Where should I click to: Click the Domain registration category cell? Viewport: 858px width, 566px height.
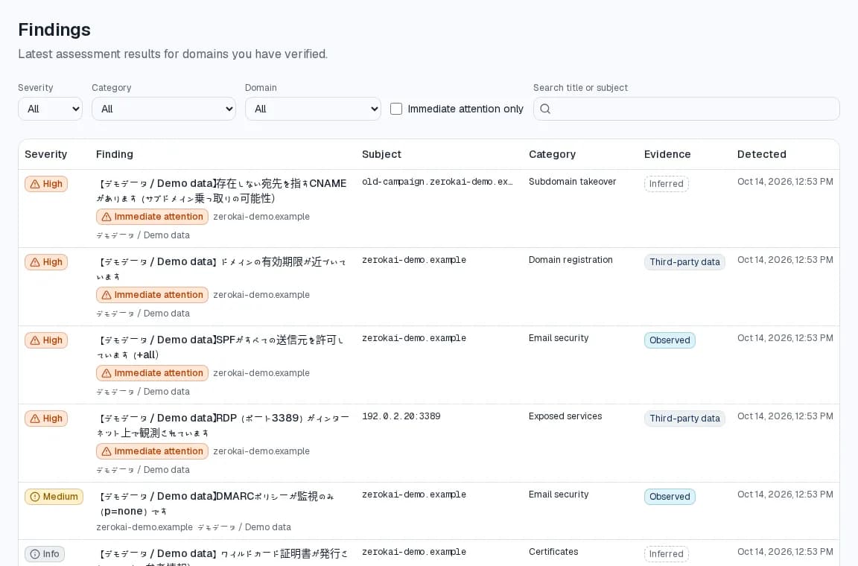(x=571, y=260)
